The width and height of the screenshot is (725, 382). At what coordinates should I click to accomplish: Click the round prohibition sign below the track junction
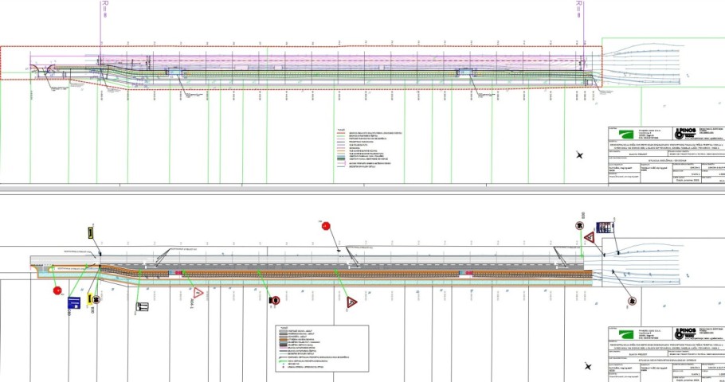pos(632,302)
